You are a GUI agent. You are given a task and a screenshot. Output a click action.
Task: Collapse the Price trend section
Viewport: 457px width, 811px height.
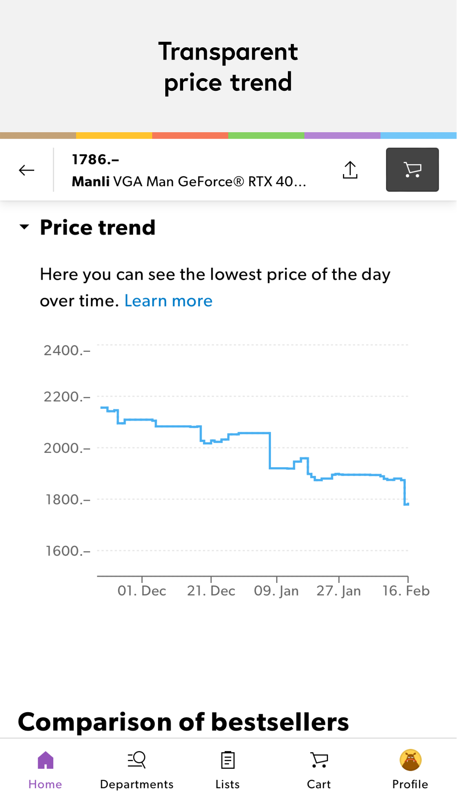click(x=25, y=227)
